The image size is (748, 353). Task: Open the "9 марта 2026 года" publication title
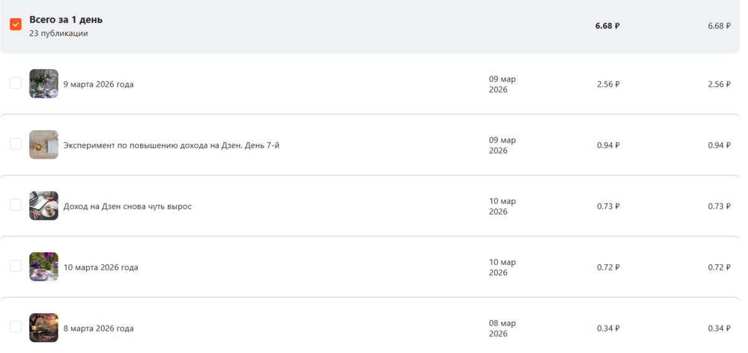point(98,85)
